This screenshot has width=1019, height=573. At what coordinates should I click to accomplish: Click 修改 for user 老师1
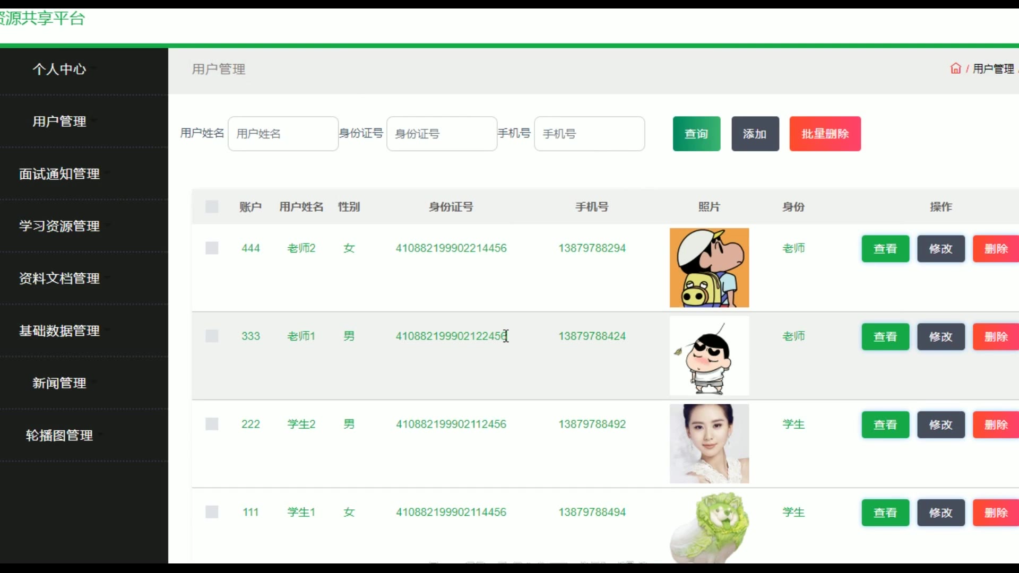click(940, 337)
